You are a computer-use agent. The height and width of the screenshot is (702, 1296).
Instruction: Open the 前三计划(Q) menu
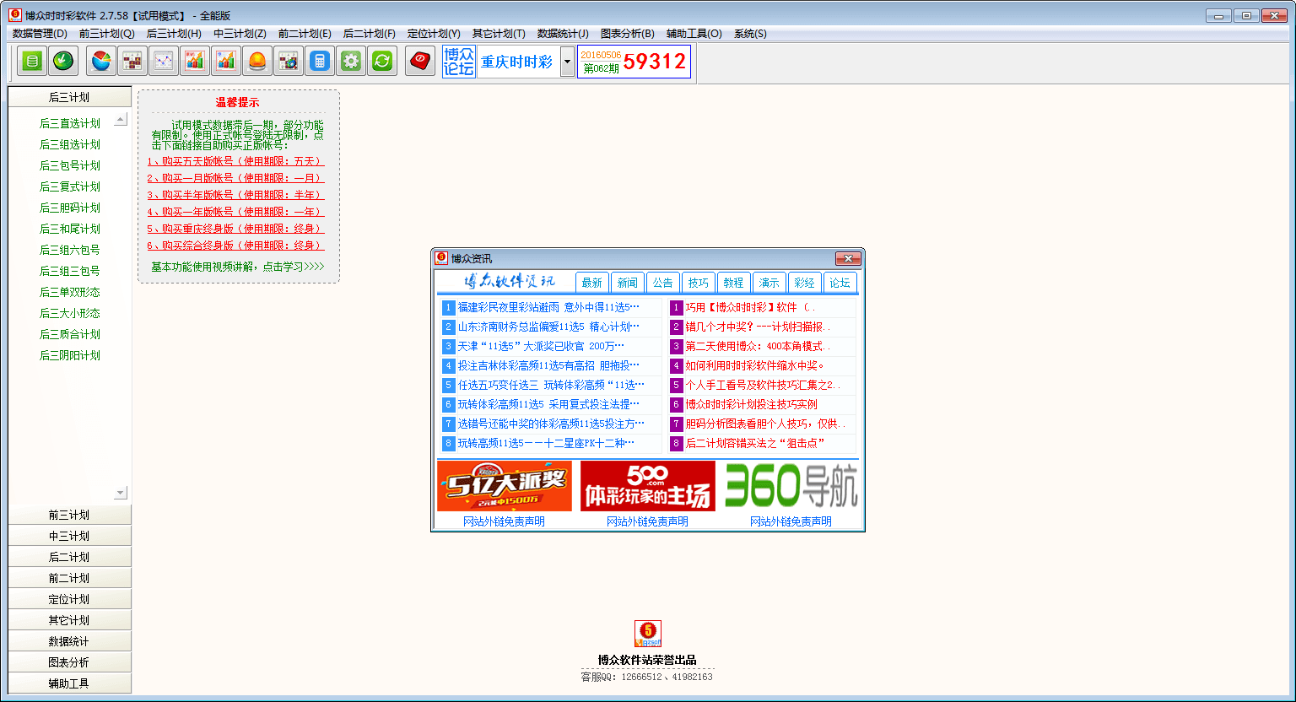click(x=107, y=34)
